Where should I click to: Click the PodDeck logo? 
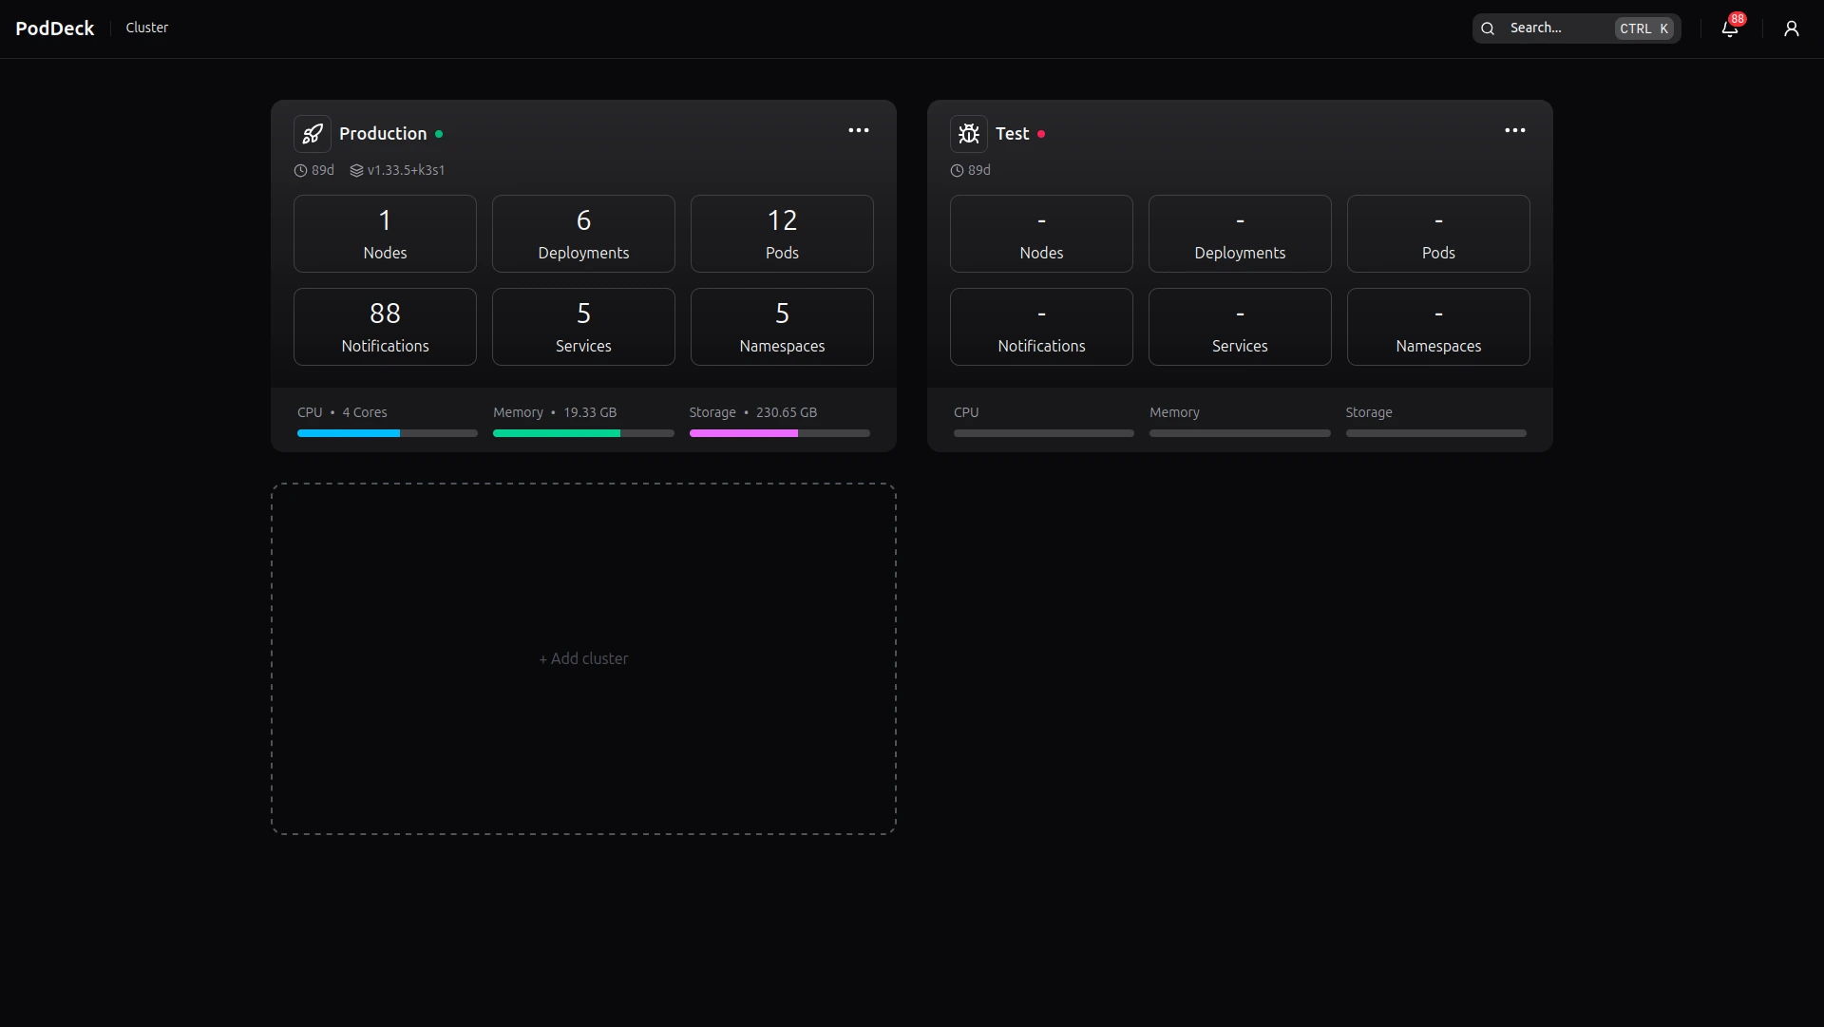(55, 29)
